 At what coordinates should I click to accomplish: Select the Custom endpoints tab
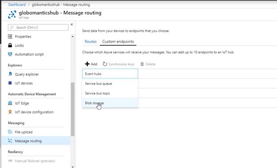click(118, 42)
